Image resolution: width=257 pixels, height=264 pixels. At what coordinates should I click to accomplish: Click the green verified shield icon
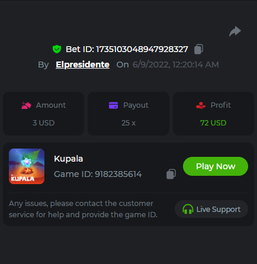(x=57, y=49)
